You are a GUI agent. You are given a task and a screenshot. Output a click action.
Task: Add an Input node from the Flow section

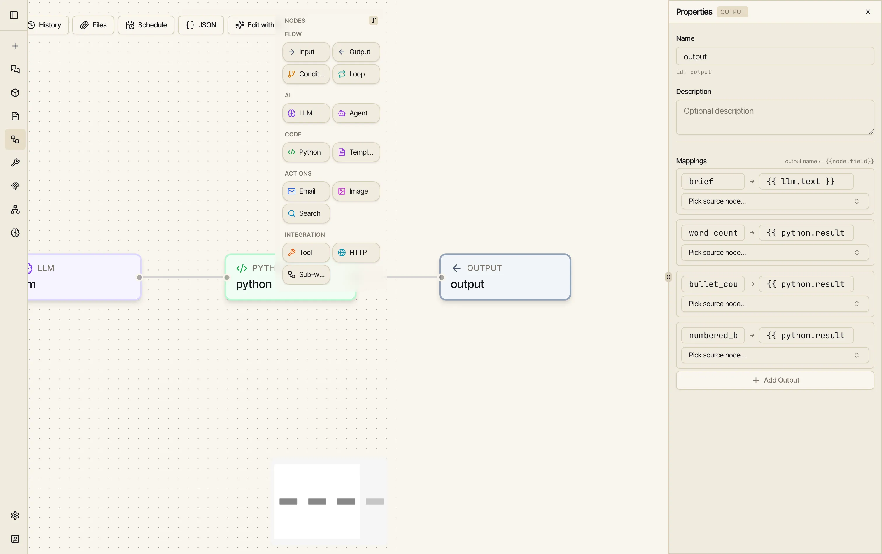pyautogui.click(x=306, y=52)
